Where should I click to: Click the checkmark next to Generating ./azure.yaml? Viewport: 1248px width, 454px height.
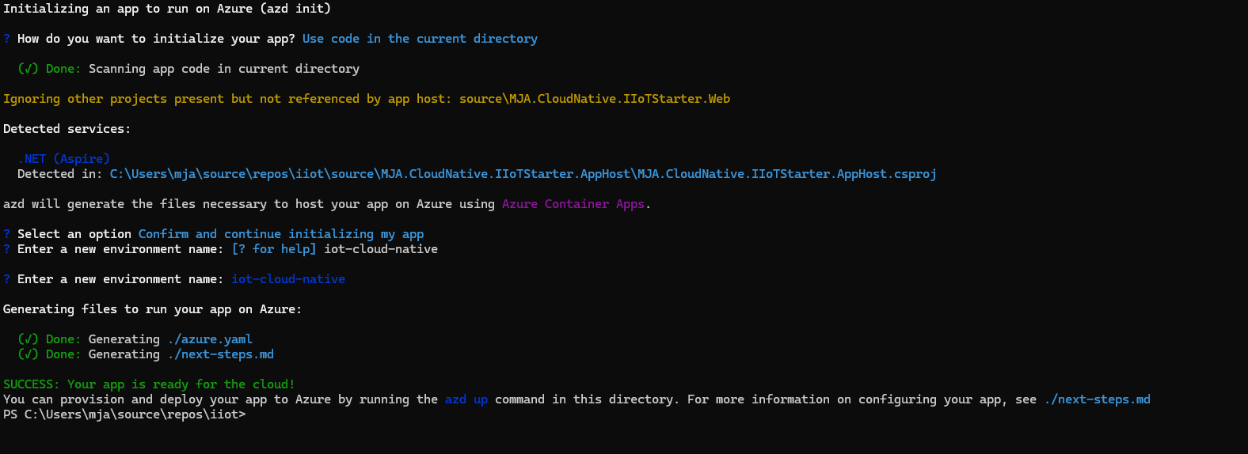click(x=28, y=339)
